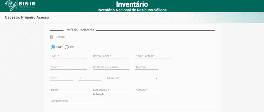This screenshot has height=112, width=264.
Task: Click the Inventário header title
Action: pyautogui.click(x=132, y=4)
